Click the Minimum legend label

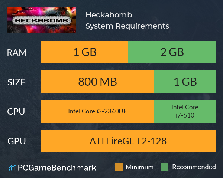[x=139, y=167]
